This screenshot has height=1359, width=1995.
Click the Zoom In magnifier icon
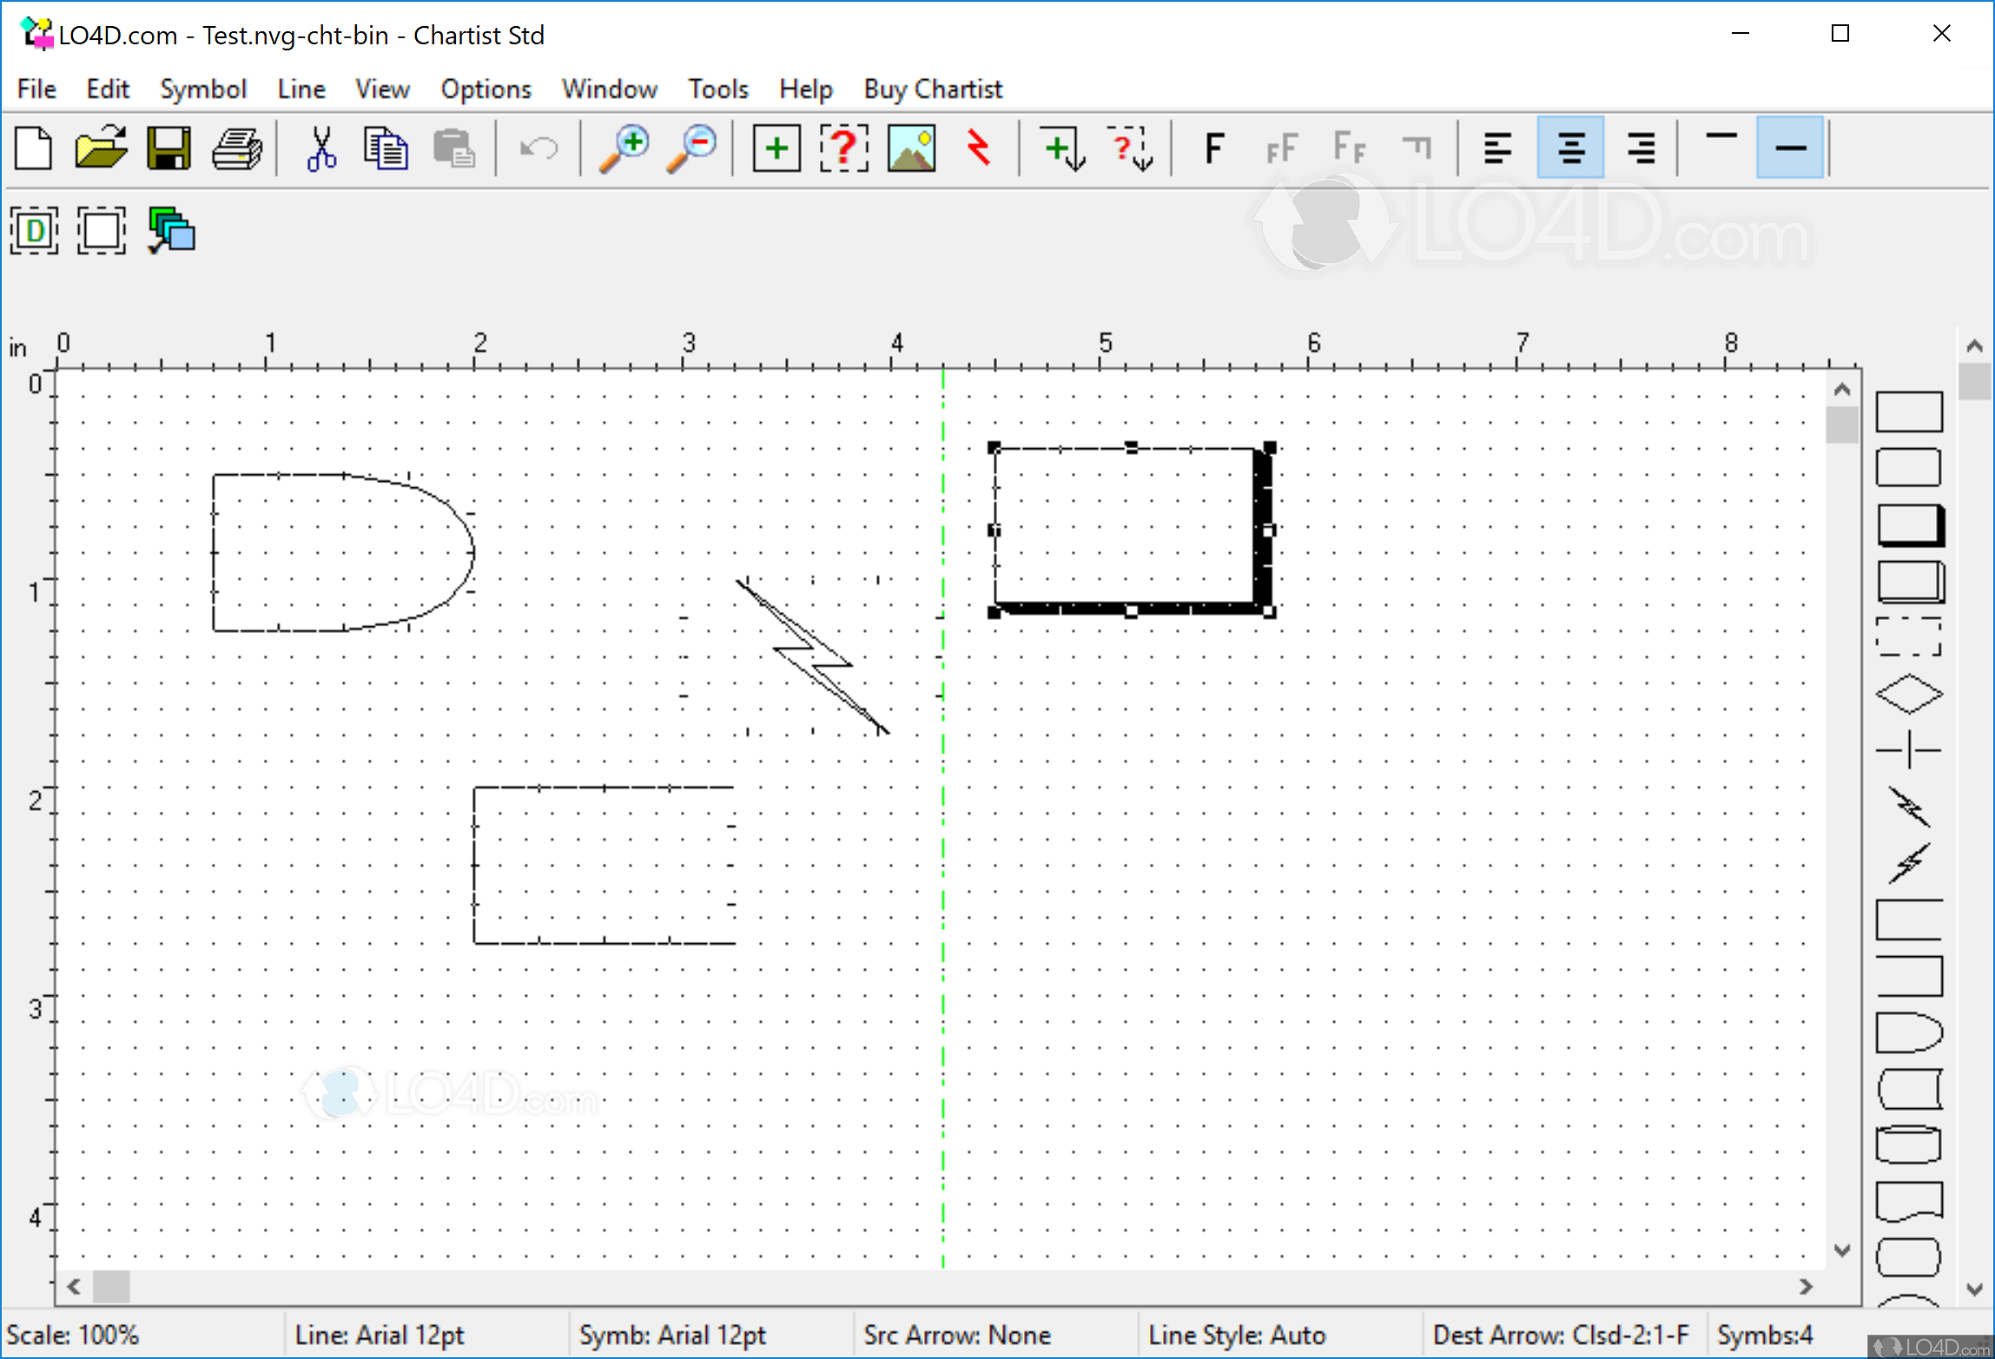624,148
